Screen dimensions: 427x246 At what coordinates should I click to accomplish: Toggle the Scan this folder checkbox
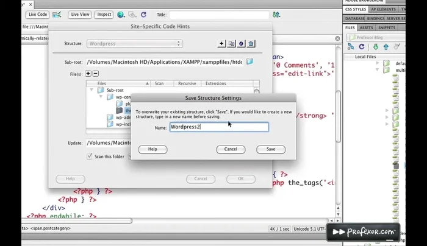(90, 156)
